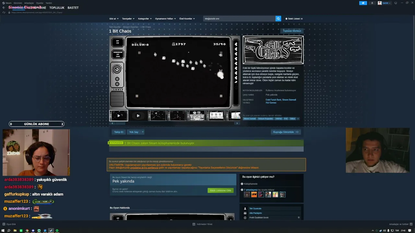Click İstek Listesine Ekle button
The image size is (415, 233).
click(220, 190)
